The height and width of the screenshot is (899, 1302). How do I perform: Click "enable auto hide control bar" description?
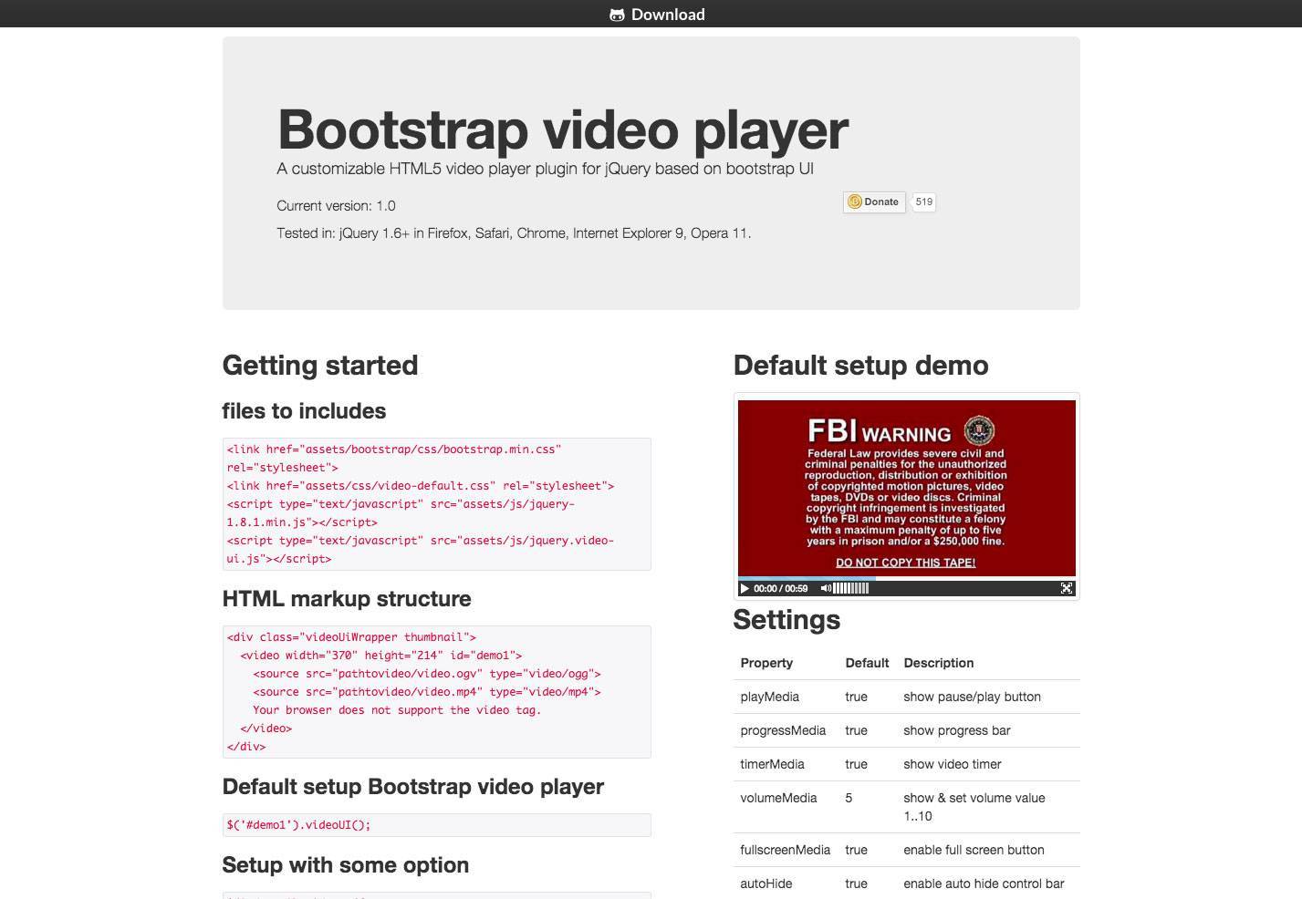[x=984, y=883]
